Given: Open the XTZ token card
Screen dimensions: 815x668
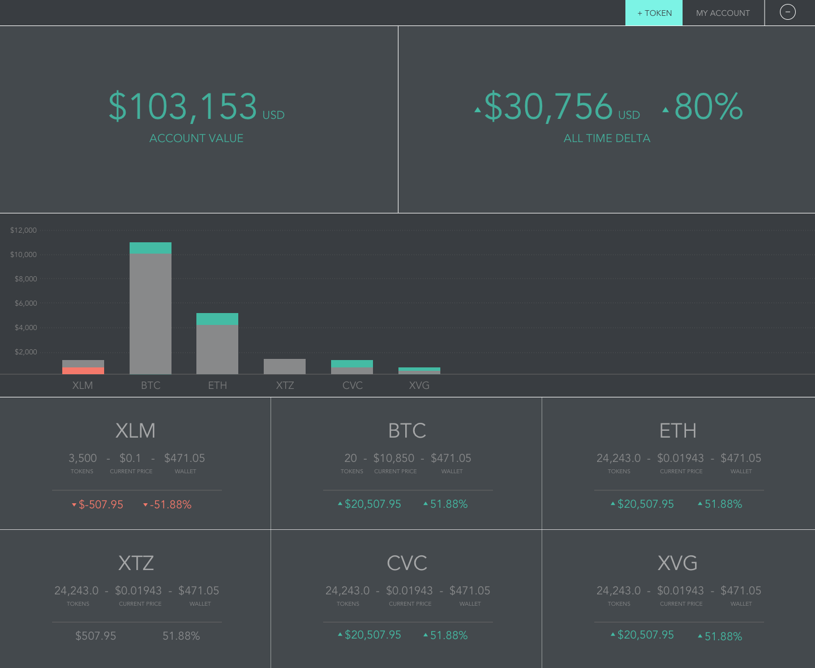Looking at the screenshot, I should (x=135, y=599).
